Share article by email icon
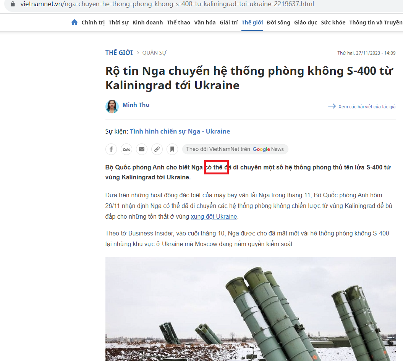 pos(142,149)
